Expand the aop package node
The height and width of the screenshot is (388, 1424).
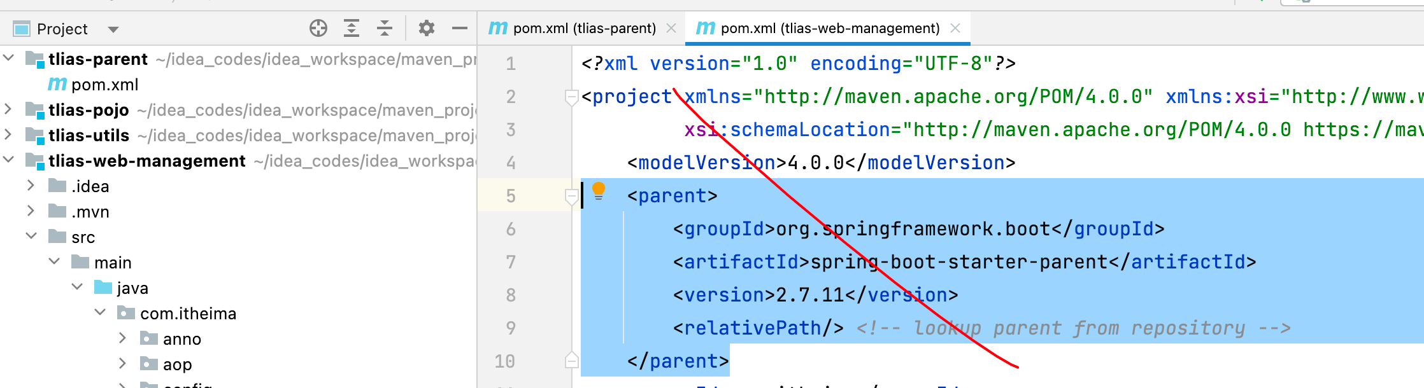coord(122,363)
